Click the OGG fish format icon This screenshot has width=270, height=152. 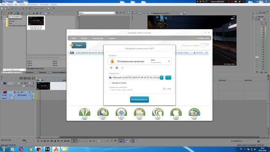pyautogui.click(x=194, y=113)
